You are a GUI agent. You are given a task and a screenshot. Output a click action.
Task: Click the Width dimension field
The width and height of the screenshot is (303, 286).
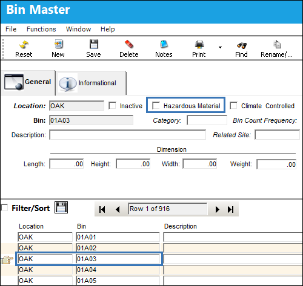(x=200, y=164)
